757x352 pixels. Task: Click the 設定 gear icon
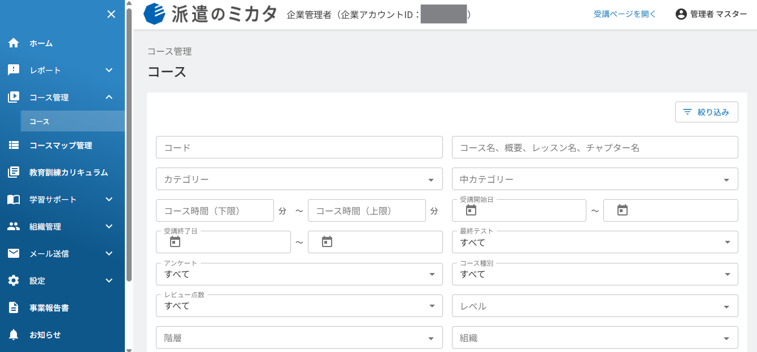point(14,281)
